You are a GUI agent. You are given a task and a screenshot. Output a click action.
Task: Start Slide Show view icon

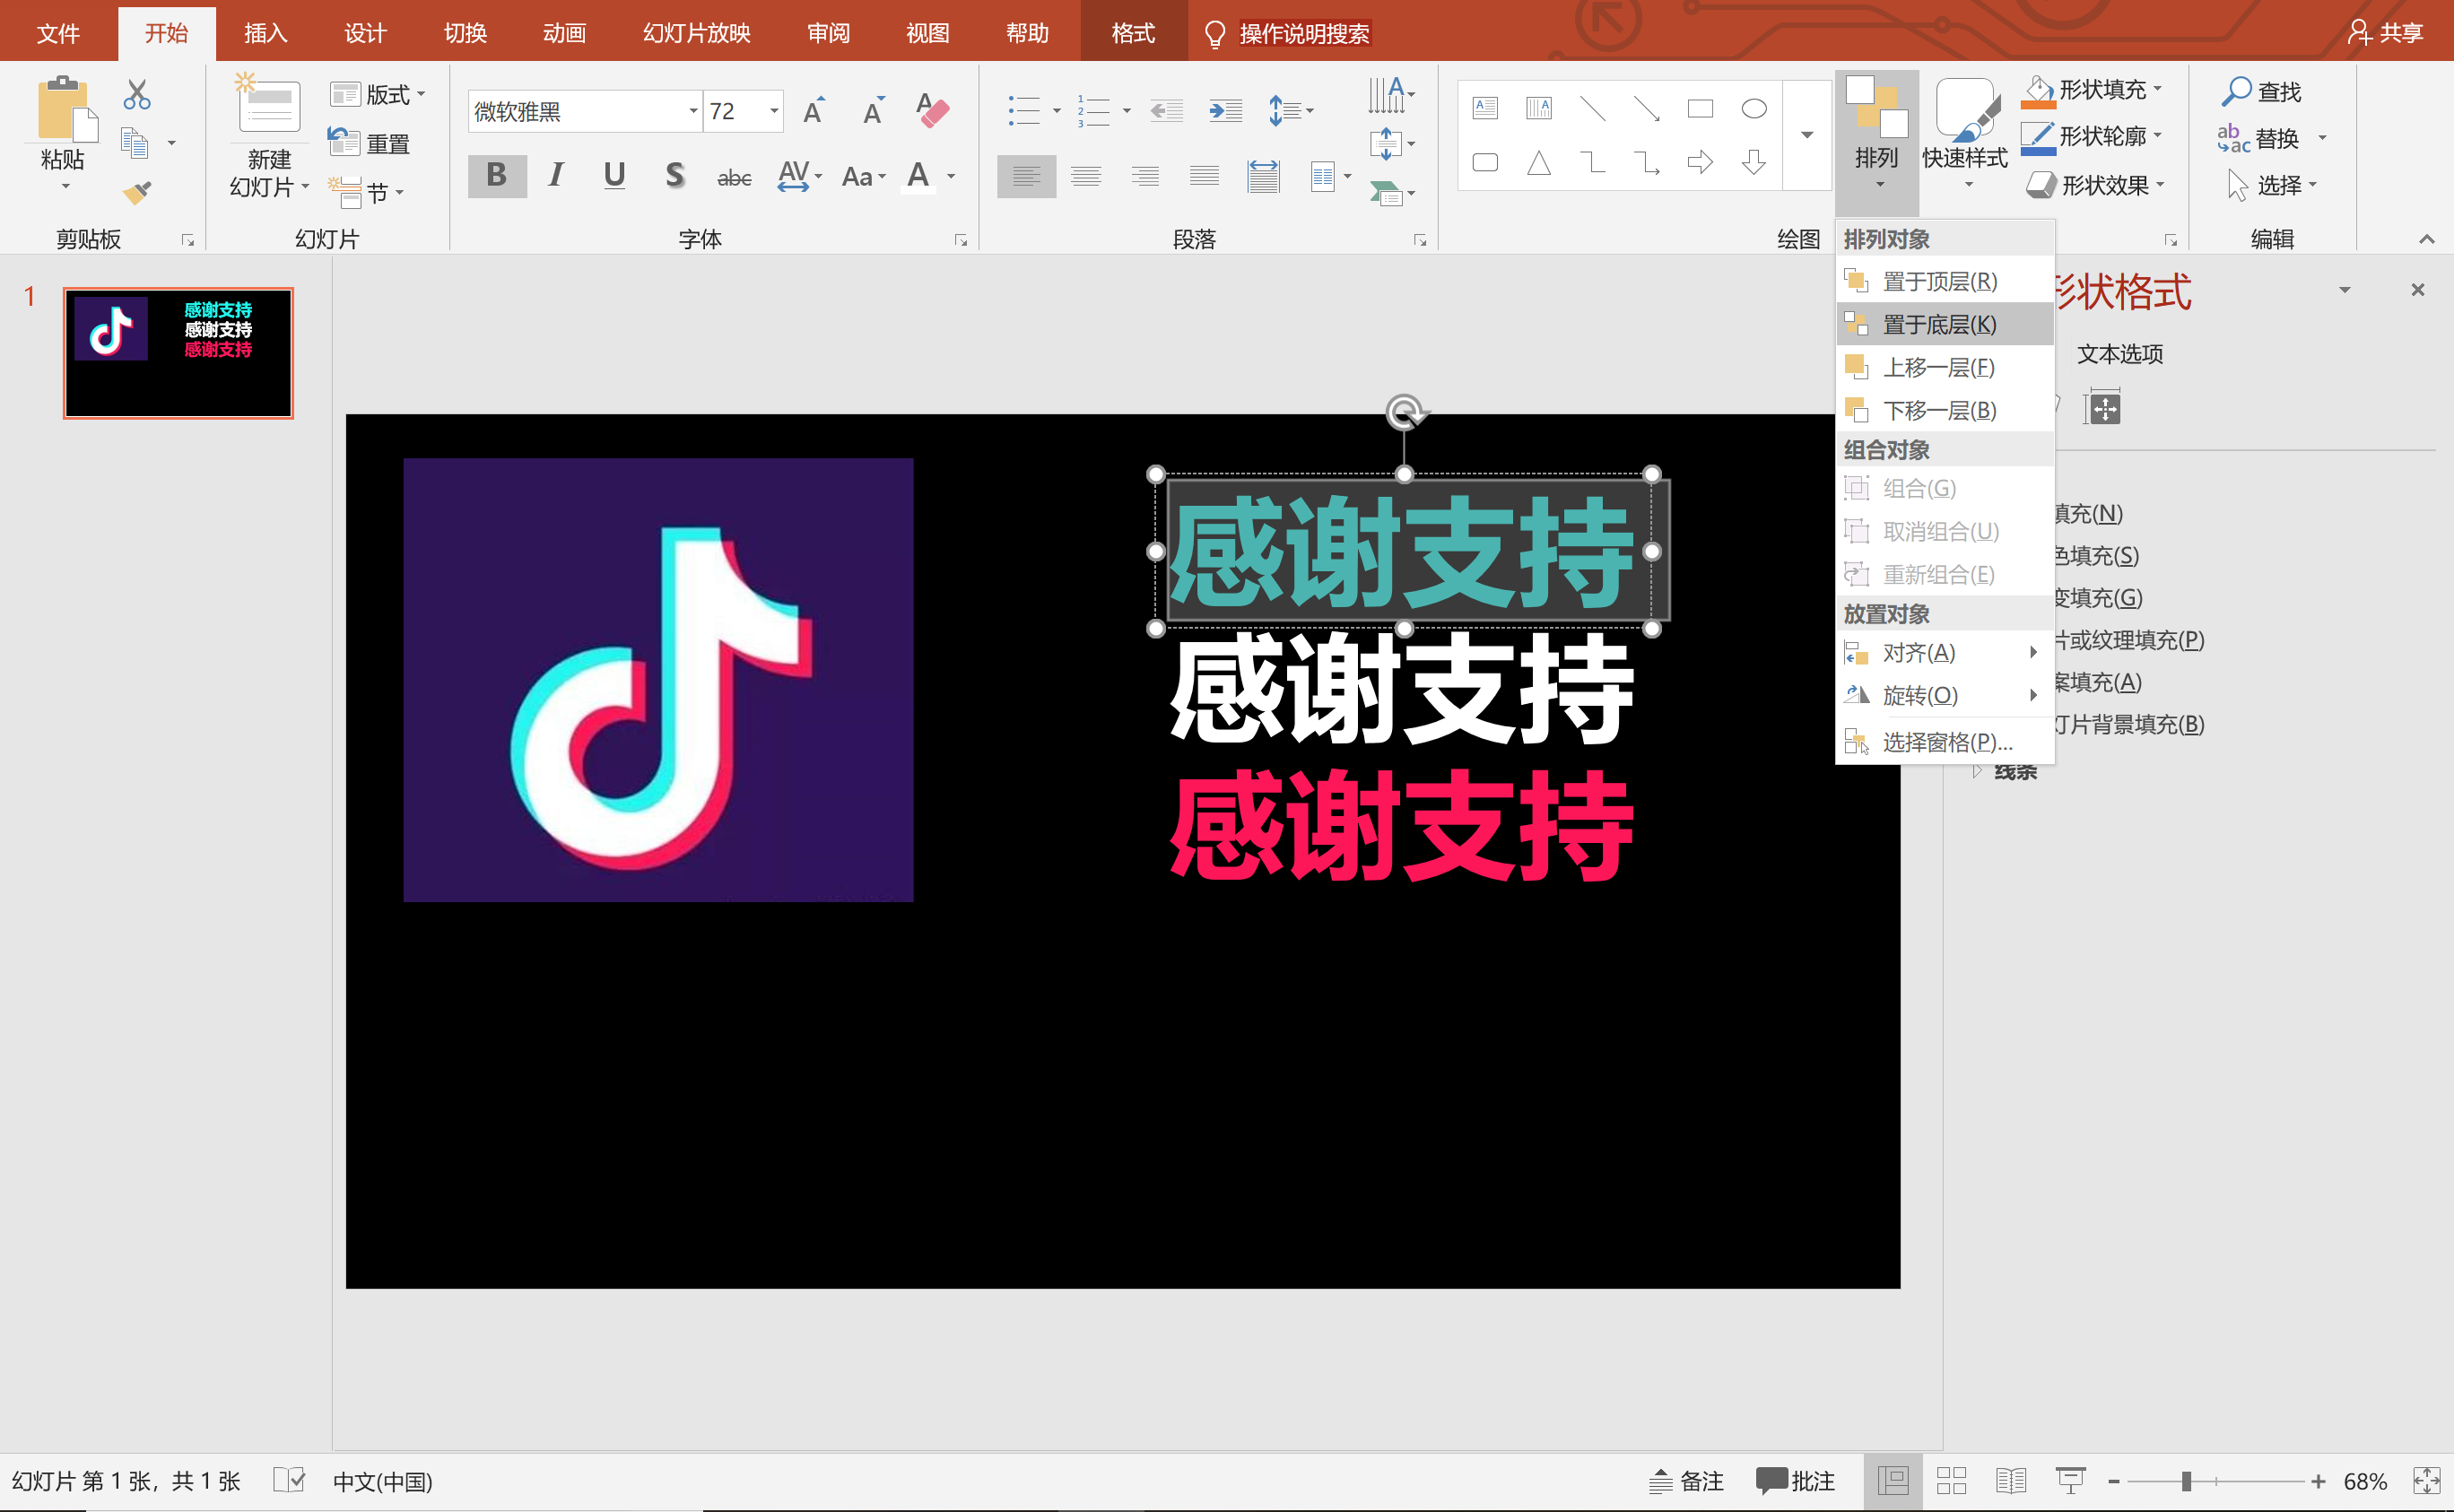[x=2070, y=1481]
